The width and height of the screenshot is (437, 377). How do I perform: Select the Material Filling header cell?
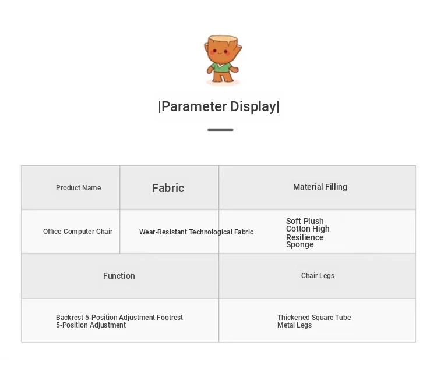(320, 187)
